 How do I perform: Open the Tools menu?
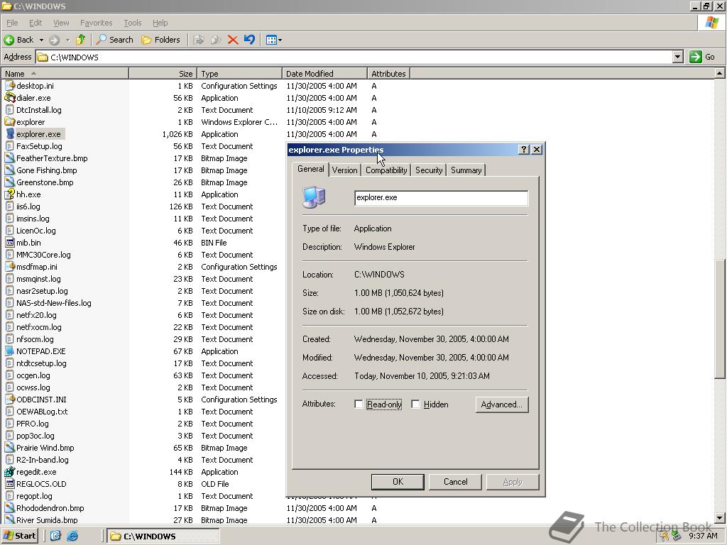click(132, 23)
